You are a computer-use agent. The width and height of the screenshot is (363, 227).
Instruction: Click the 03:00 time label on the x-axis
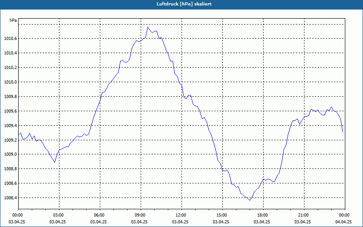[x=59, y=215]
